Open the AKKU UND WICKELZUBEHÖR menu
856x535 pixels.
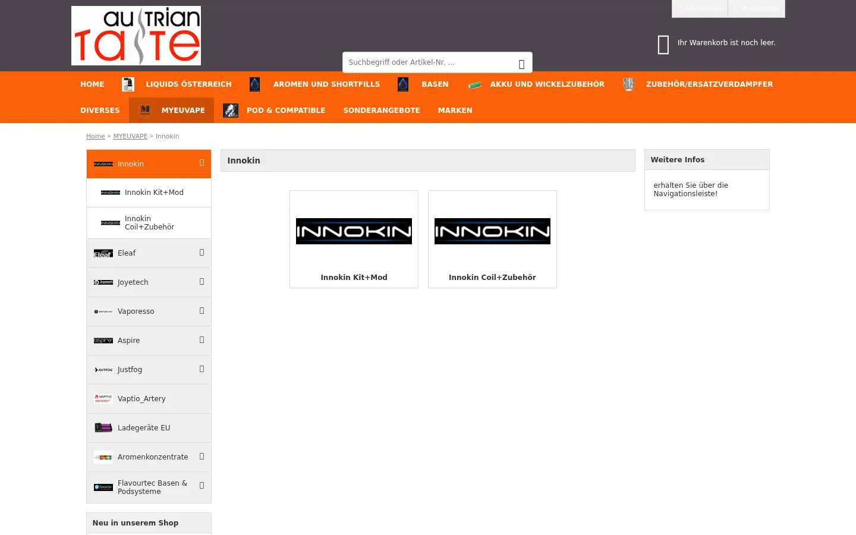point(536,84)
